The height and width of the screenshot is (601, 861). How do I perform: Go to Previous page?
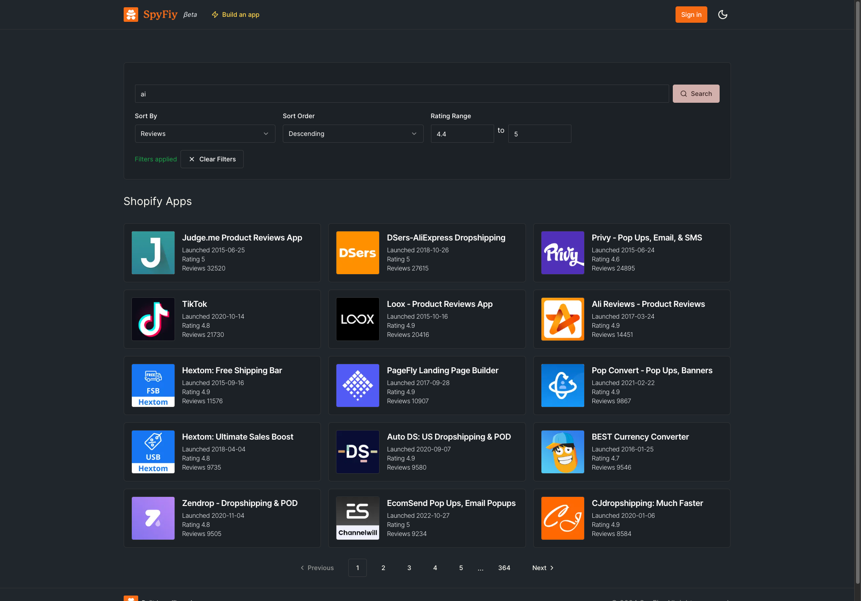point(317,568)
